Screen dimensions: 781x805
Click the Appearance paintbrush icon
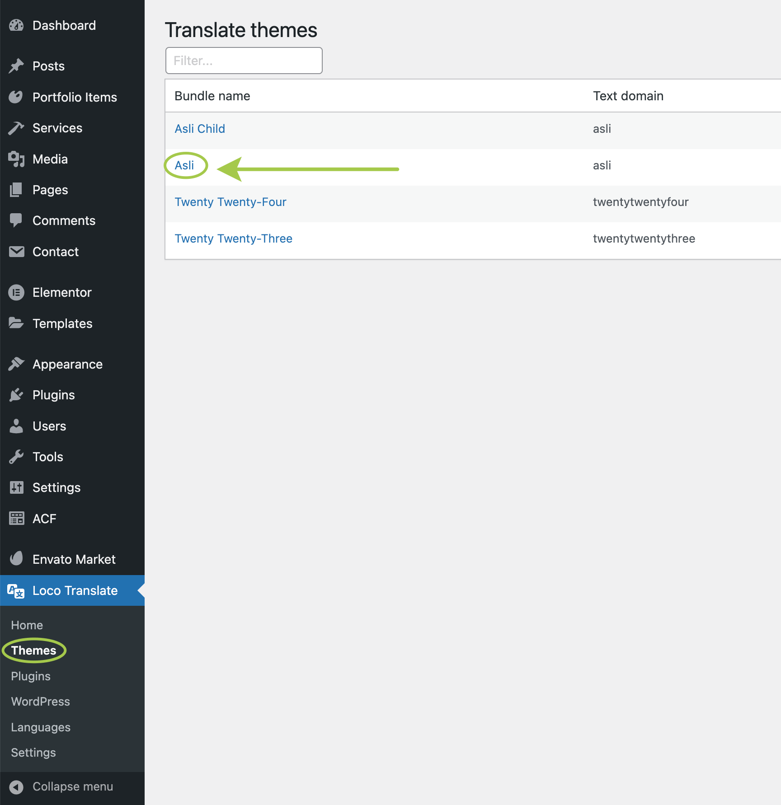pyautogui.click(x=16, y=364)
